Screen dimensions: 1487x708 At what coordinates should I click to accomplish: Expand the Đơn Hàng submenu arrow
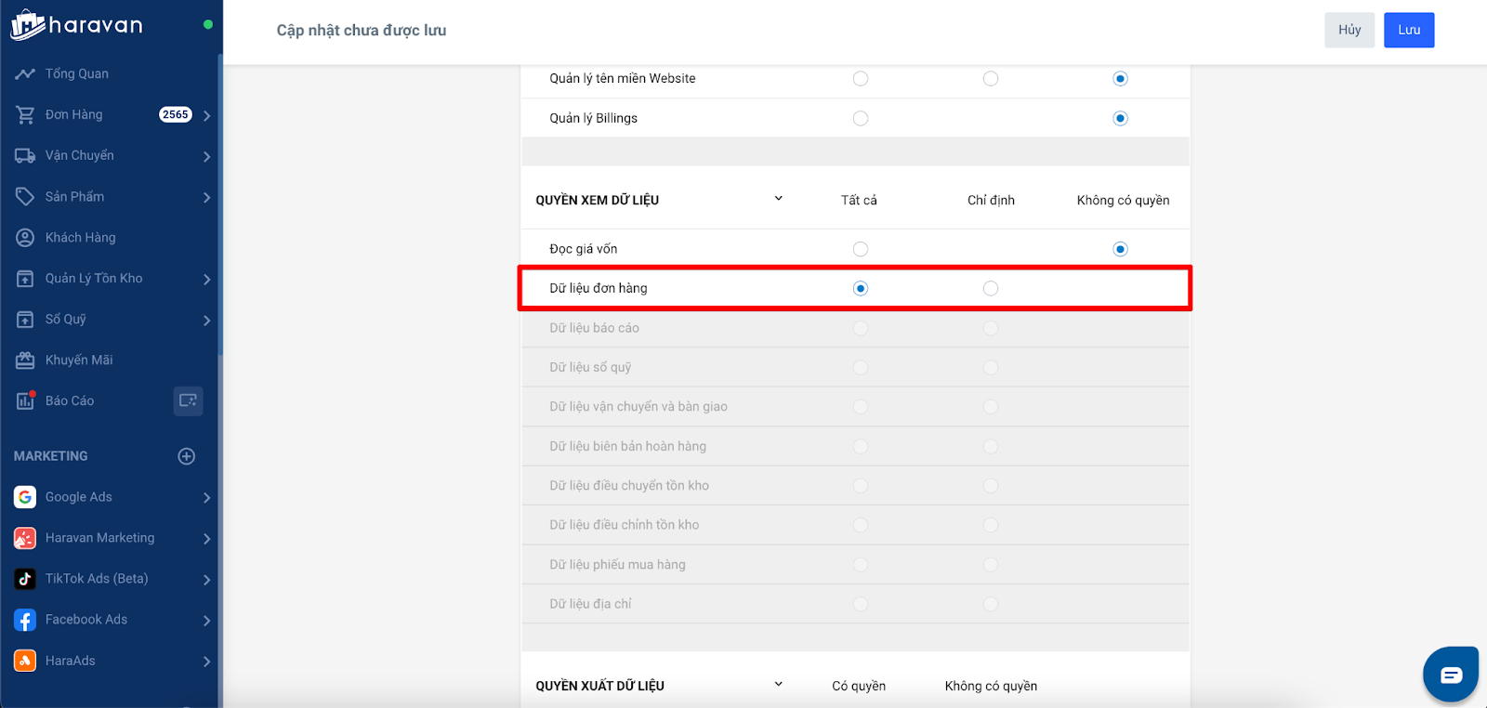point(206,115)
